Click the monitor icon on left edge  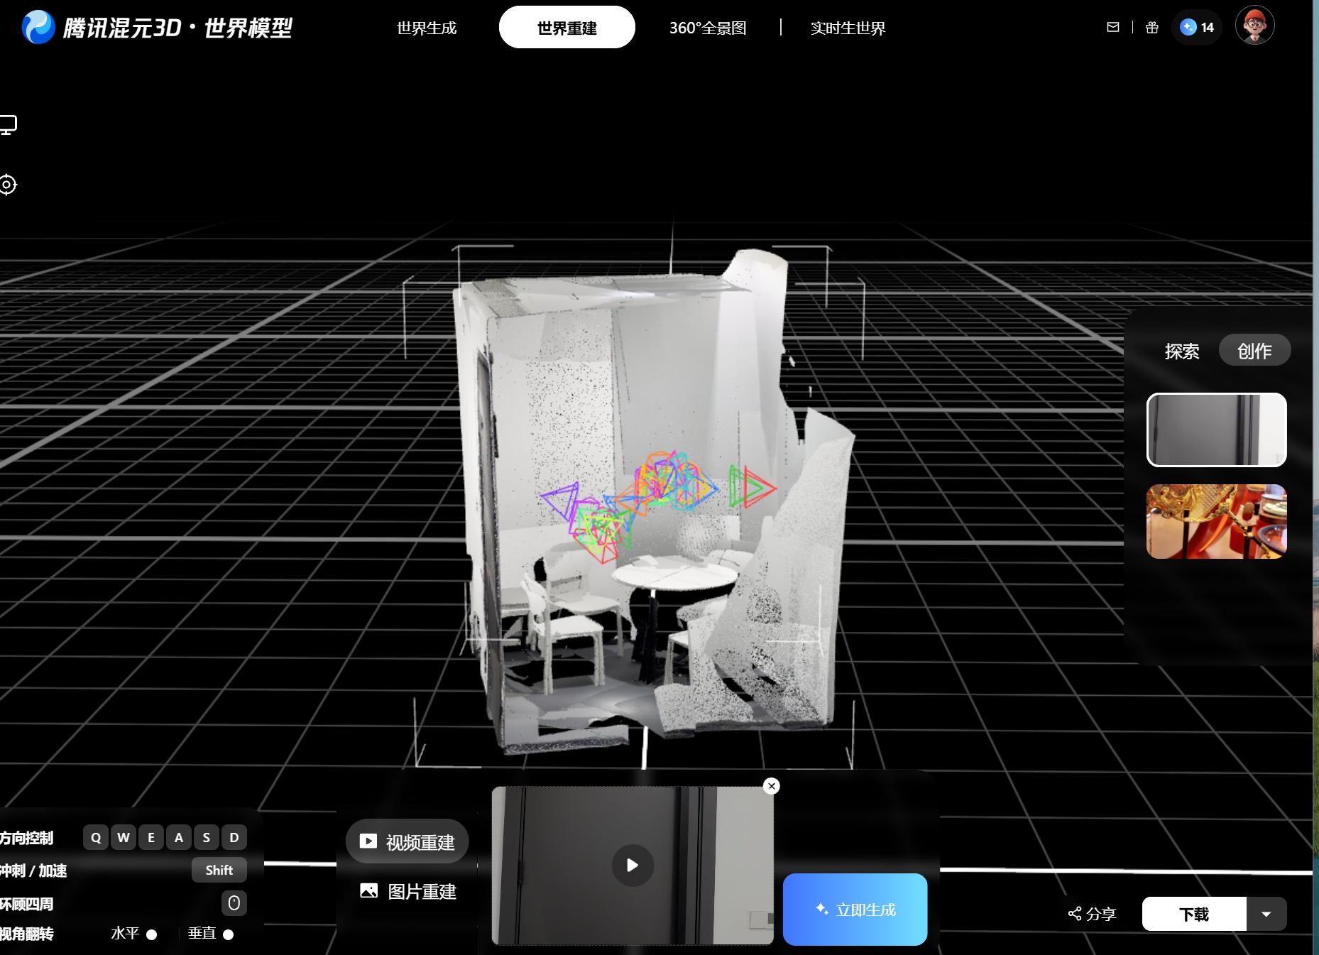(x=8, y=125)
